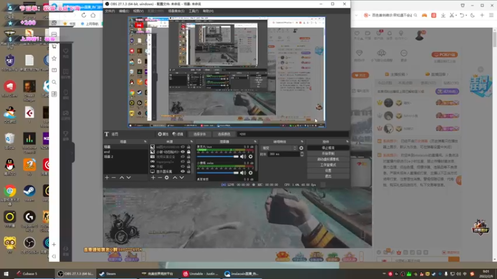
Task: Open the 渐变 transition dropdown
Action: [279, 148]
